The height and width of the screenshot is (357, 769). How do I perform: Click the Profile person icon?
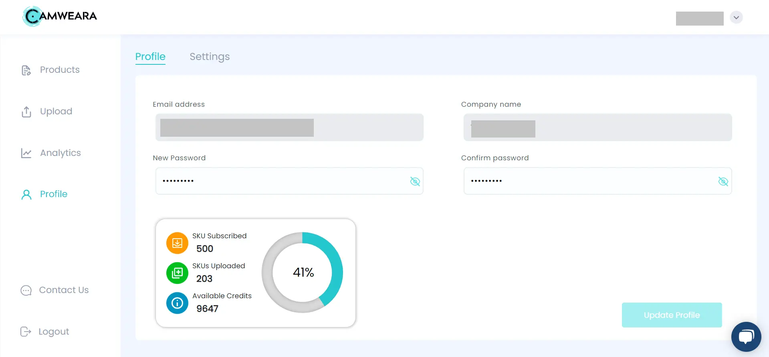click(x=26, y=195)
